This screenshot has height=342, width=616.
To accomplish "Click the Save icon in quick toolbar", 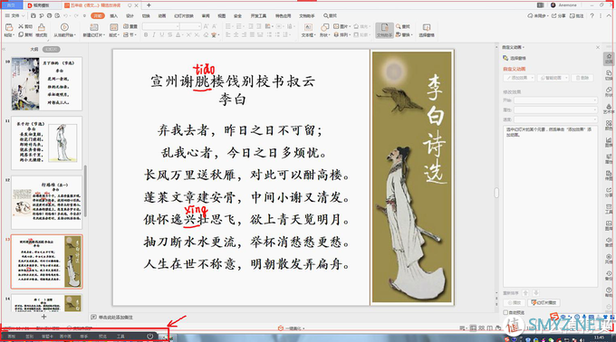I will (x=33, y=15).
